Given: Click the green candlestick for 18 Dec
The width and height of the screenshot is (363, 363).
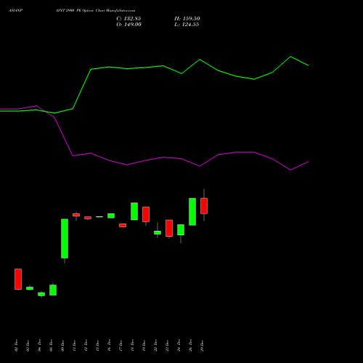Looking at the screenshot, I should (134, 211).
